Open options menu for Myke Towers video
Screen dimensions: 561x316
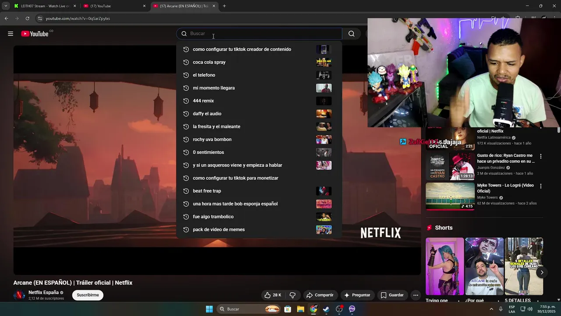pyautogui.click(x=540, y=186)
